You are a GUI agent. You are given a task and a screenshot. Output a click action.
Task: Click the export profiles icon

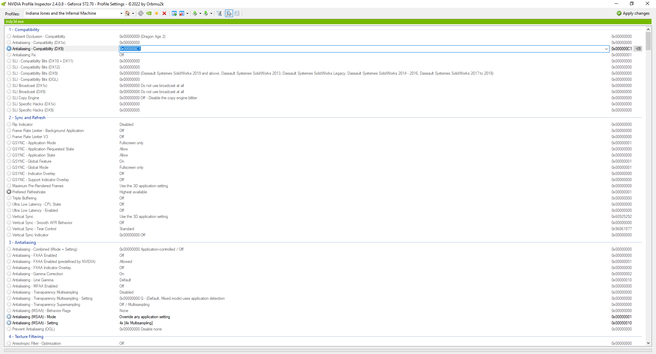(x=195, y=13)
